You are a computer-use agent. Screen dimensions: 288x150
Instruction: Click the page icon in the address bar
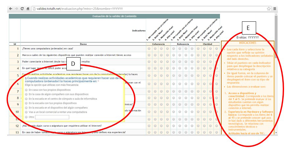tap(34, 9)
